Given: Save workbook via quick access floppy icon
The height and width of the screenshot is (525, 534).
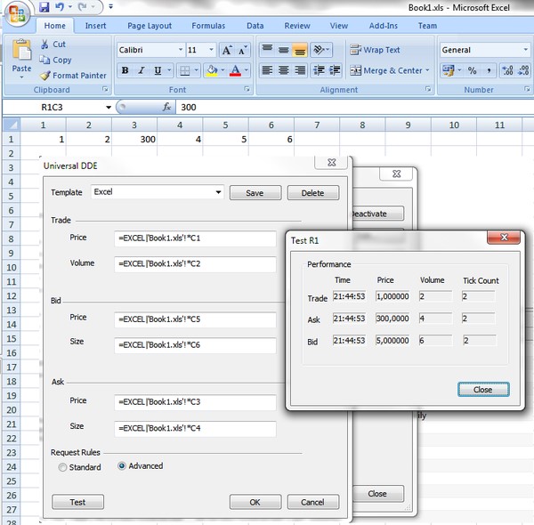Looking at the screenshot, I should pos(44,6).
